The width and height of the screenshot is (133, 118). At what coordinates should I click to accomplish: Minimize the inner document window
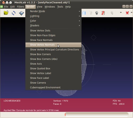click(x=124, y=6)
